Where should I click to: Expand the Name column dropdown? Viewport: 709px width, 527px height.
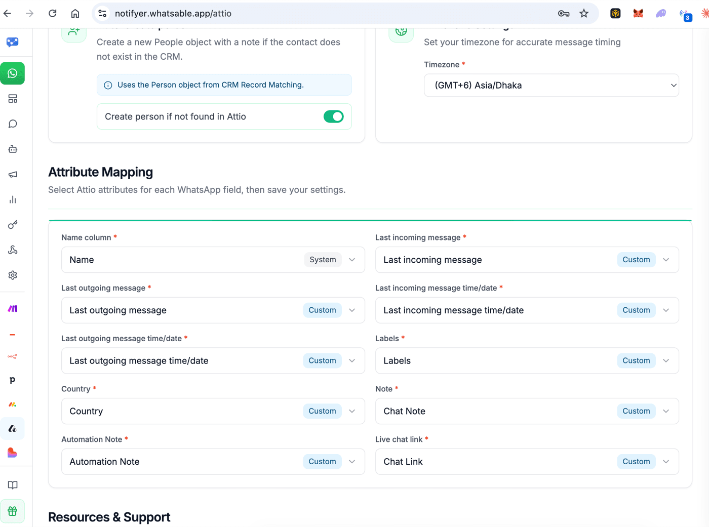point(213,260)
